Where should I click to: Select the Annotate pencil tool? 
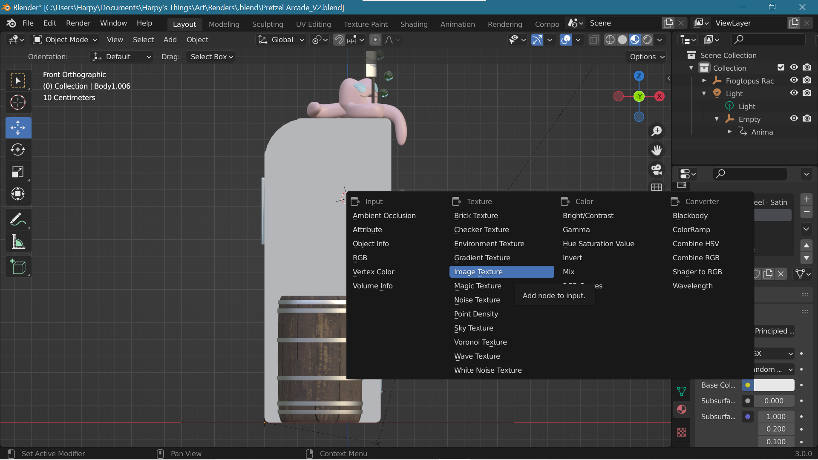click(x=18, y=219)
